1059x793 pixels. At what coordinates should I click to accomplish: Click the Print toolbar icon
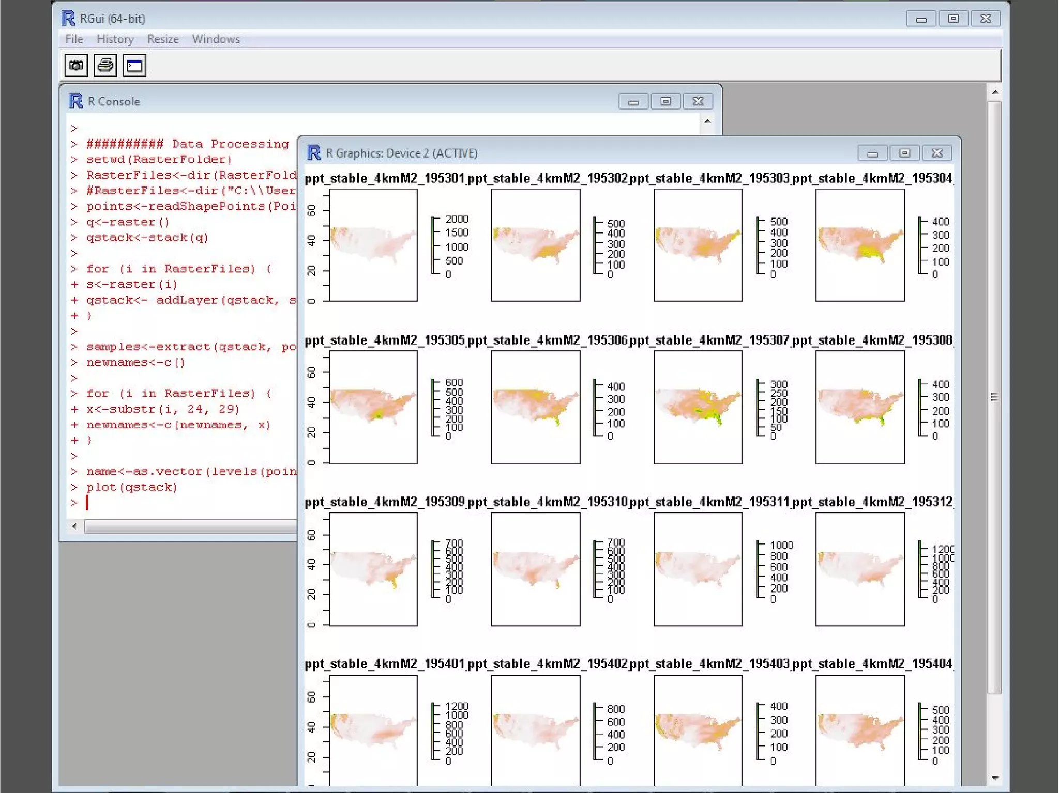pyautogui.click(x=105, y=66)
